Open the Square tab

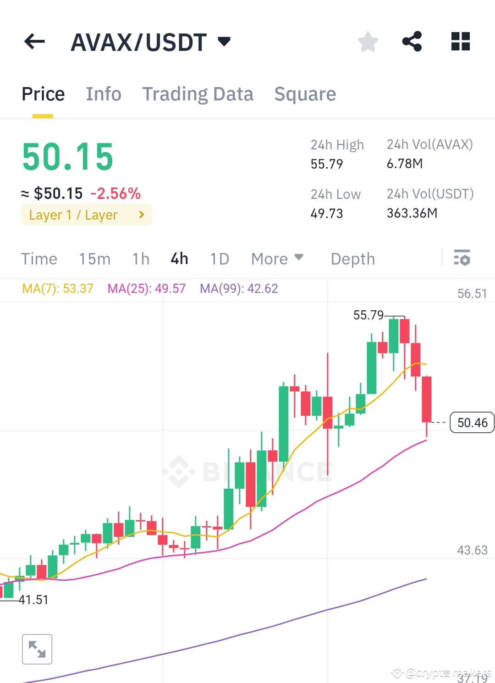click(305, 94)
